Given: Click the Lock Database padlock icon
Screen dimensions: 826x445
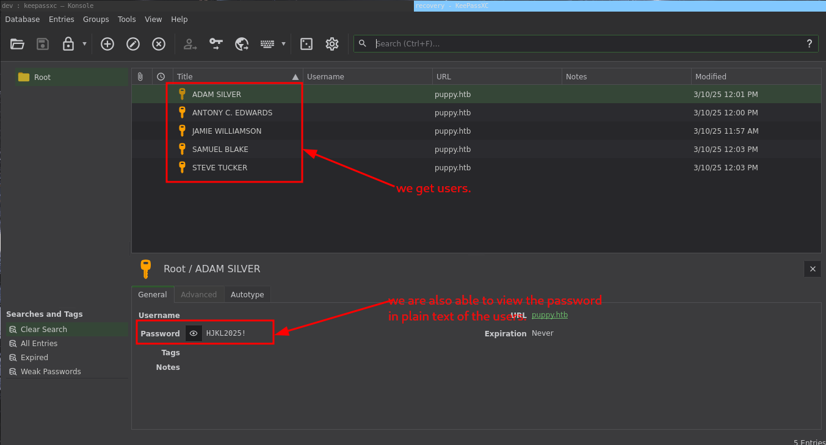Looking at the screenshot, I should coord(68,44).
